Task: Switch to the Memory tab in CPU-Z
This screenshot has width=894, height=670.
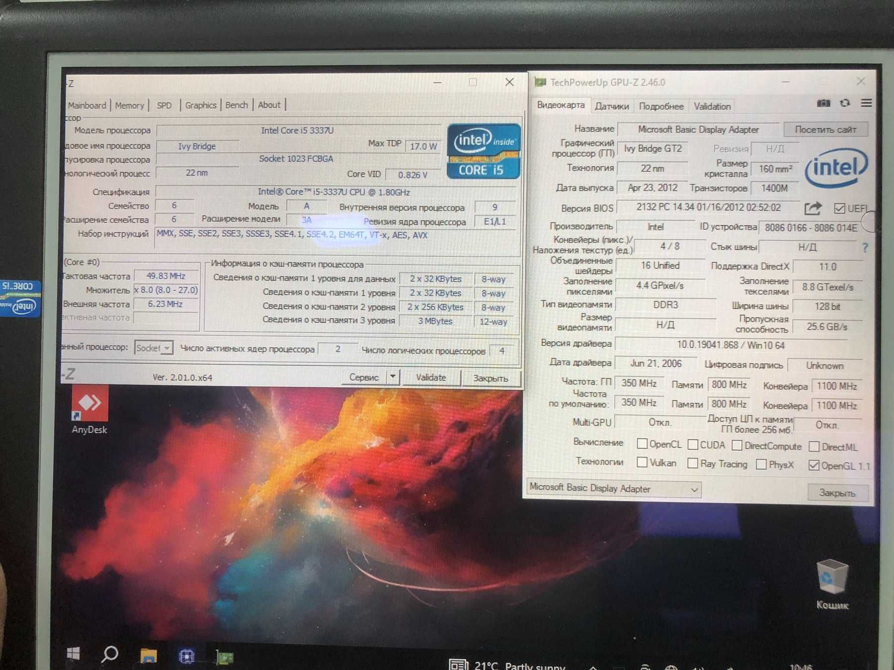Action: [129, 105]
